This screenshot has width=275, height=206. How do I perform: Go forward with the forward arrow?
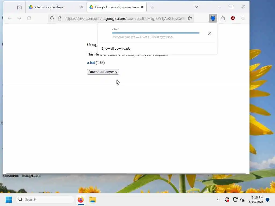[19, 18]
